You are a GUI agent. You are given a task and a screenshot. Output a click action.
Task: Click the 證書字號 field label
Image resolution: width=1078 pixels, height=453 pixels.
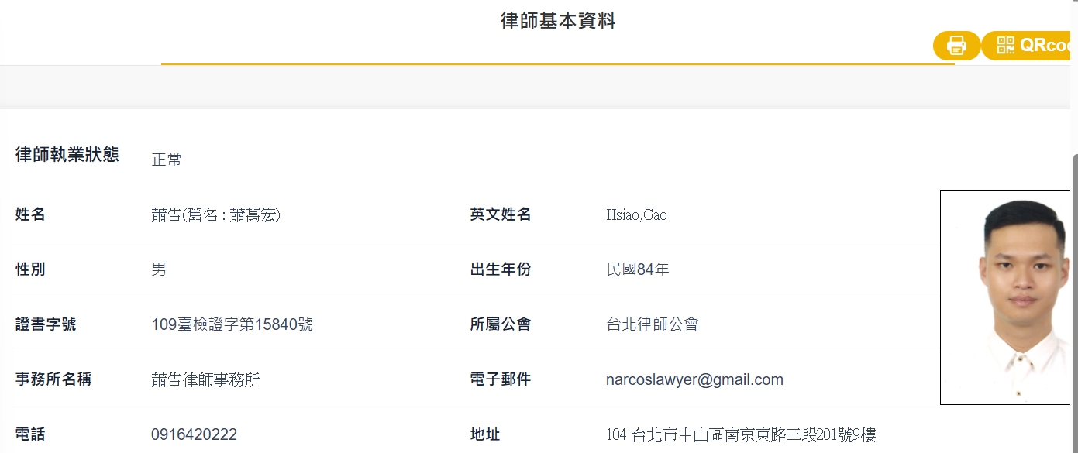[46, 324]
